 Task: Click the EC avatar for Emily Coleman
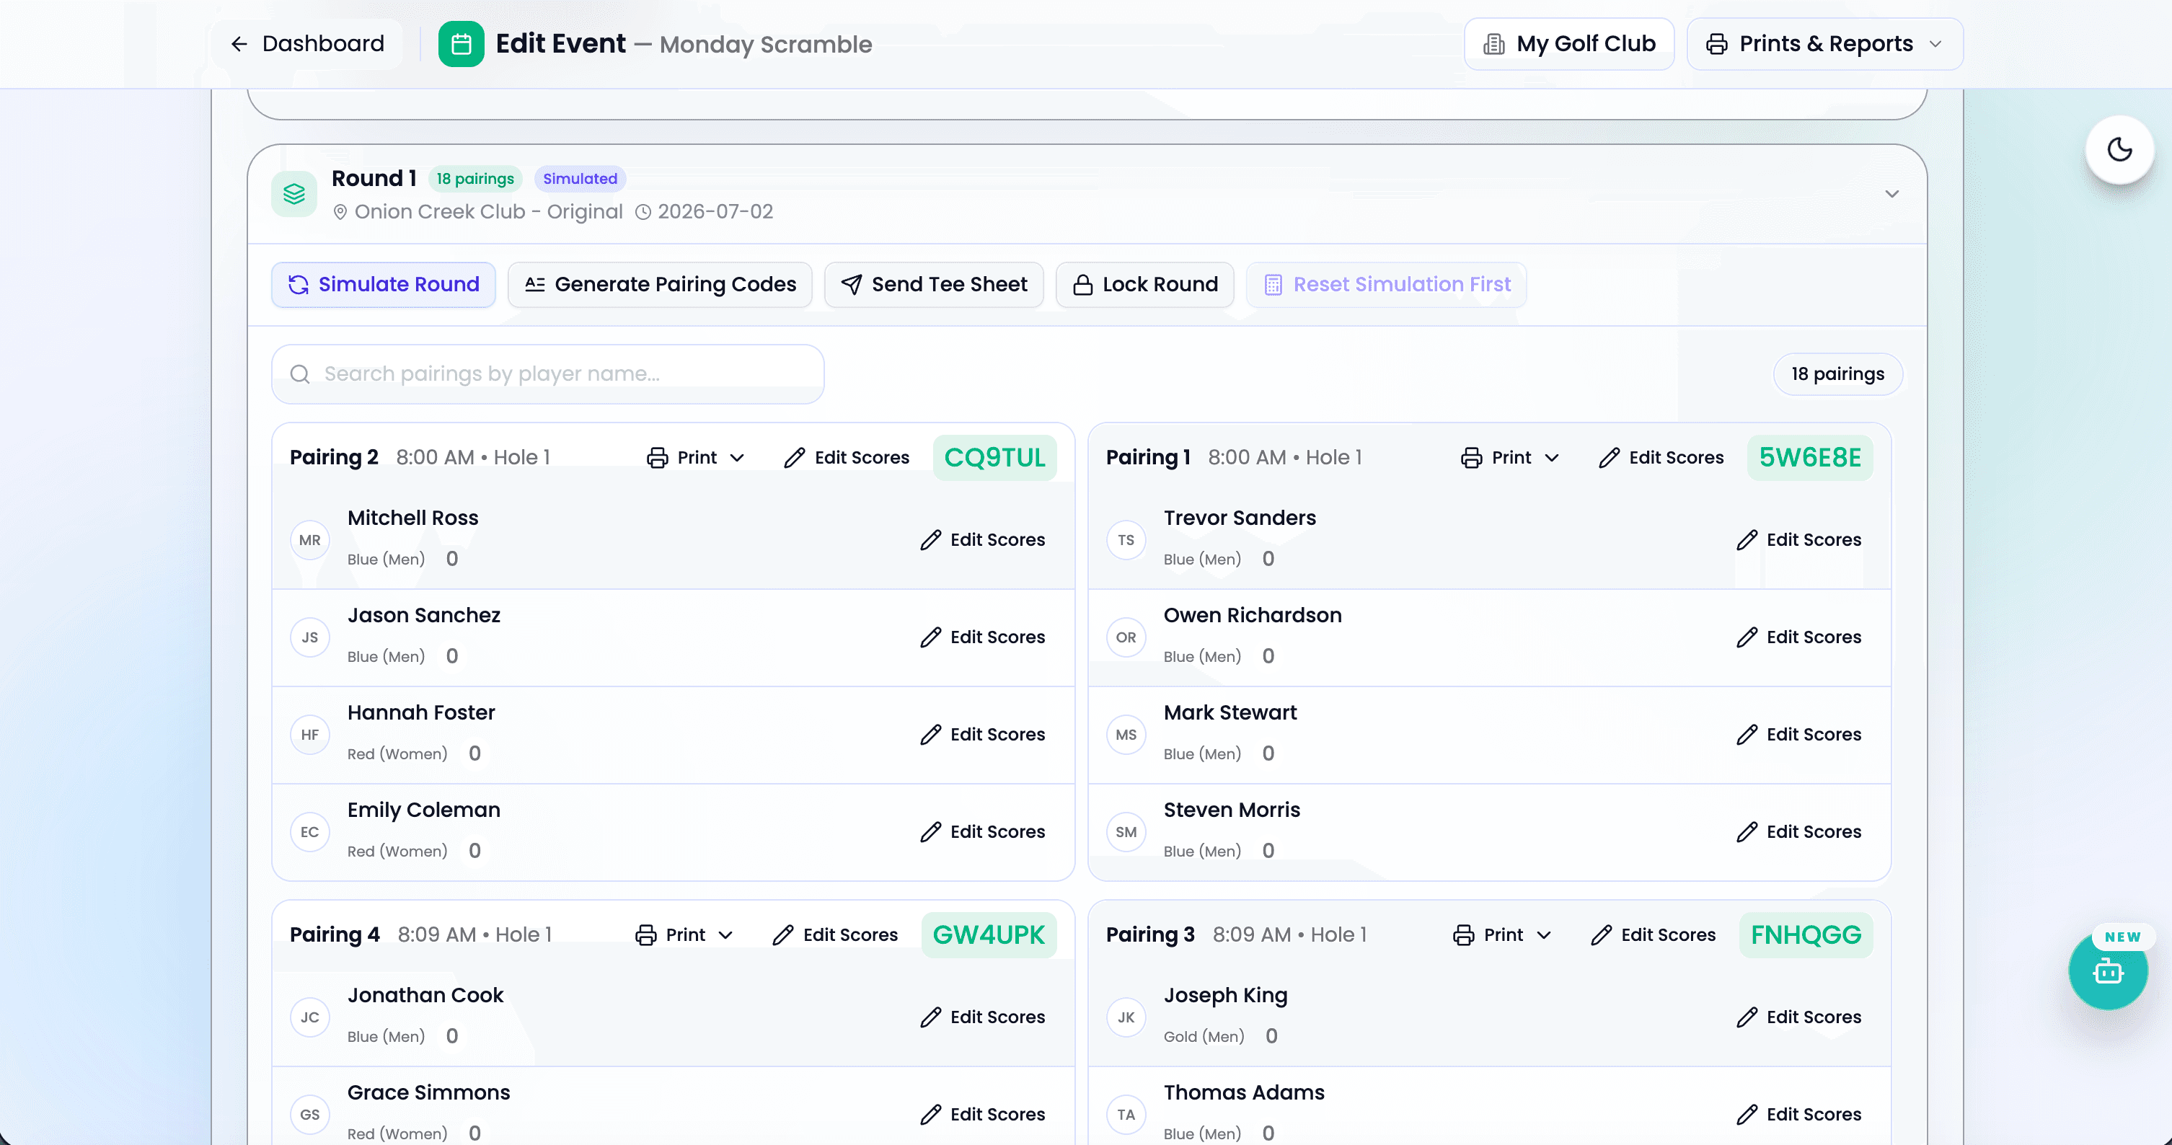tap(310, 832)
